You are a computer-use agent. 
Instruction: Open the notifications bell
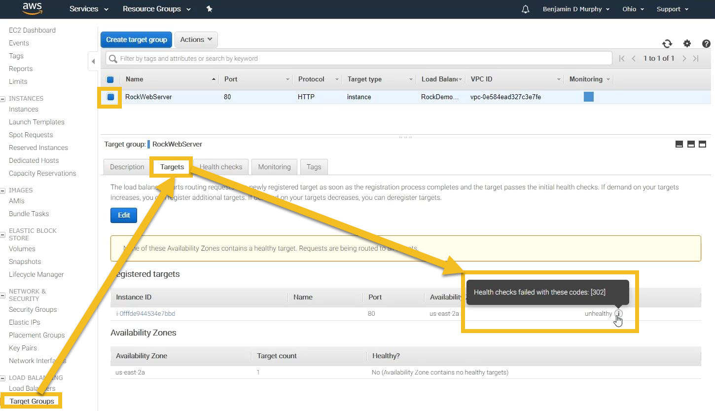point(526,9)
